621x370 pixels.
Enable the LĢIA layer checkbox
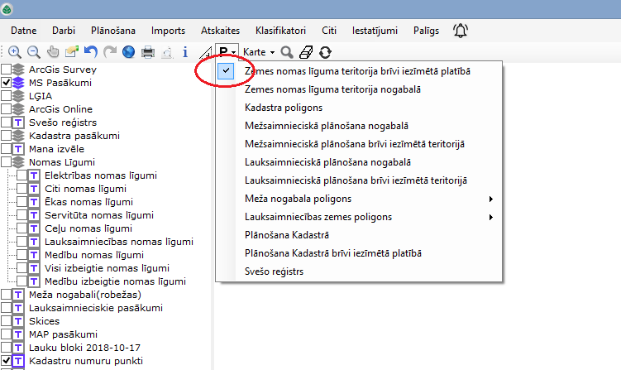coord(6,96)
